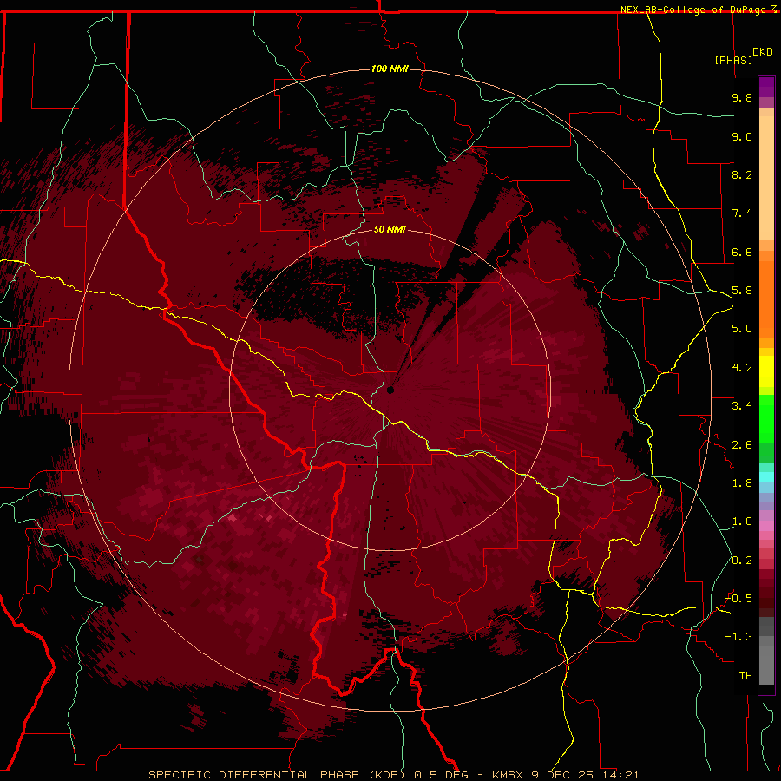
Task: Click the 6.6 legend value
Action: pos(742,252)
